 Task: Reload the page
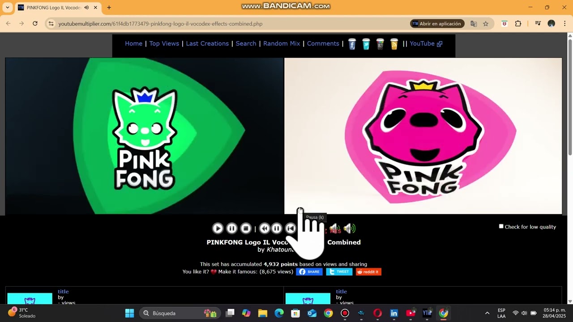35,24
